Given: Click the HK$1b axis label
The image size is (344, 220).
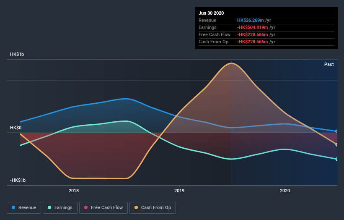Looking at the screenshot, I should click(17, 54).
